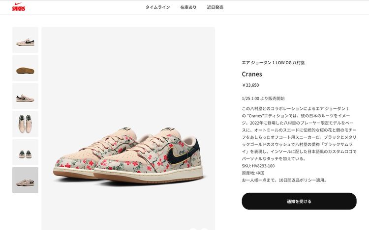Select the highlighted angled pair thumbnail
Viewport: 369px width, 230px height.
25,180
